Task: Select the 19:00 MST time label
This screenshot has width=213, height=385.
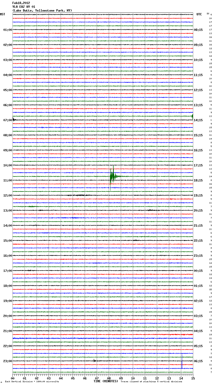Action: point(8,301)
